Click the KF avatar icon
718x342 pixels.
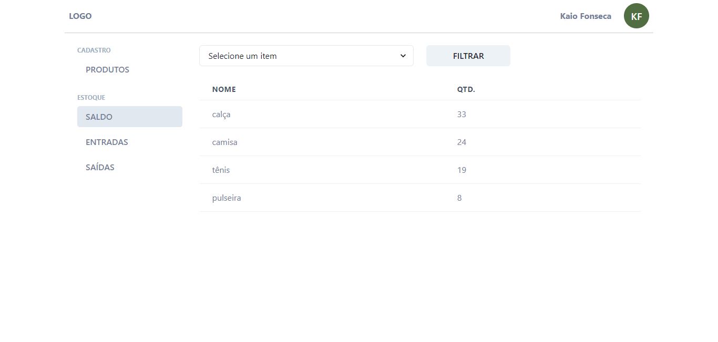pos(636,16)
